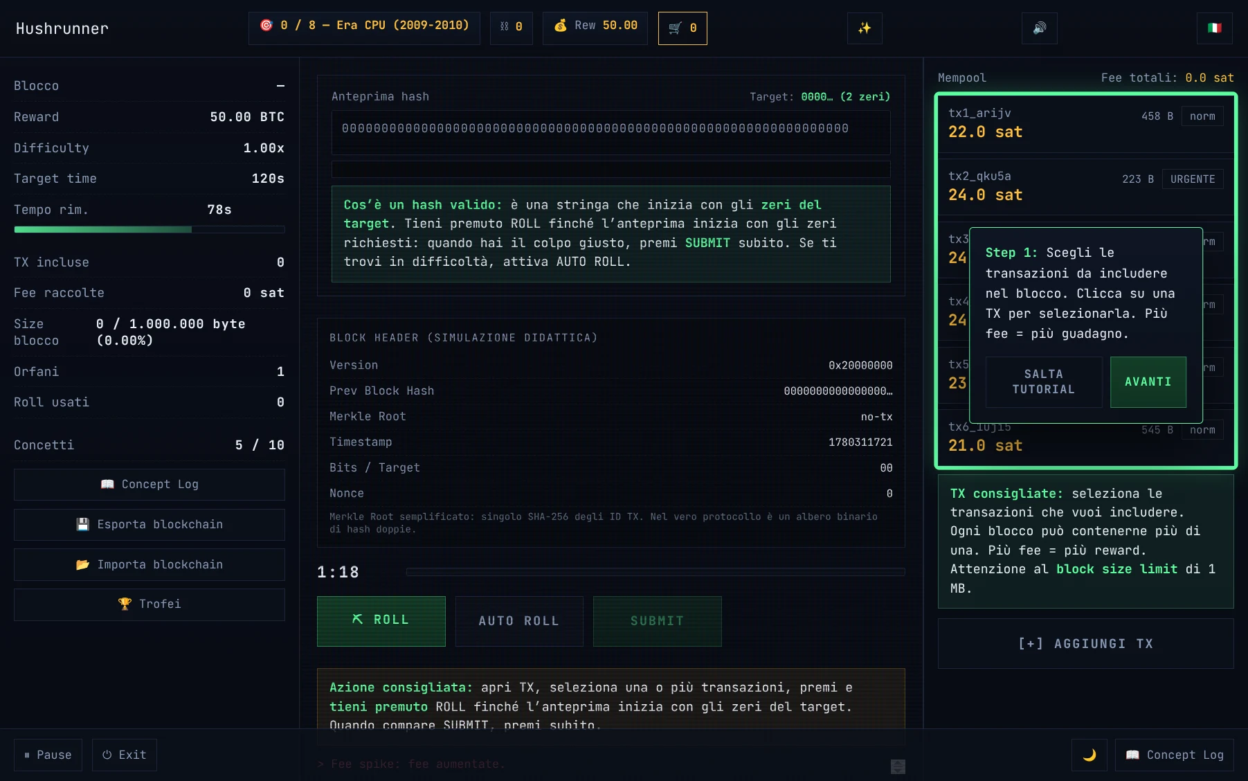Click the Orfani count row
The image size is (1248, 781).
pyautogui.click(x=150, y=372)
